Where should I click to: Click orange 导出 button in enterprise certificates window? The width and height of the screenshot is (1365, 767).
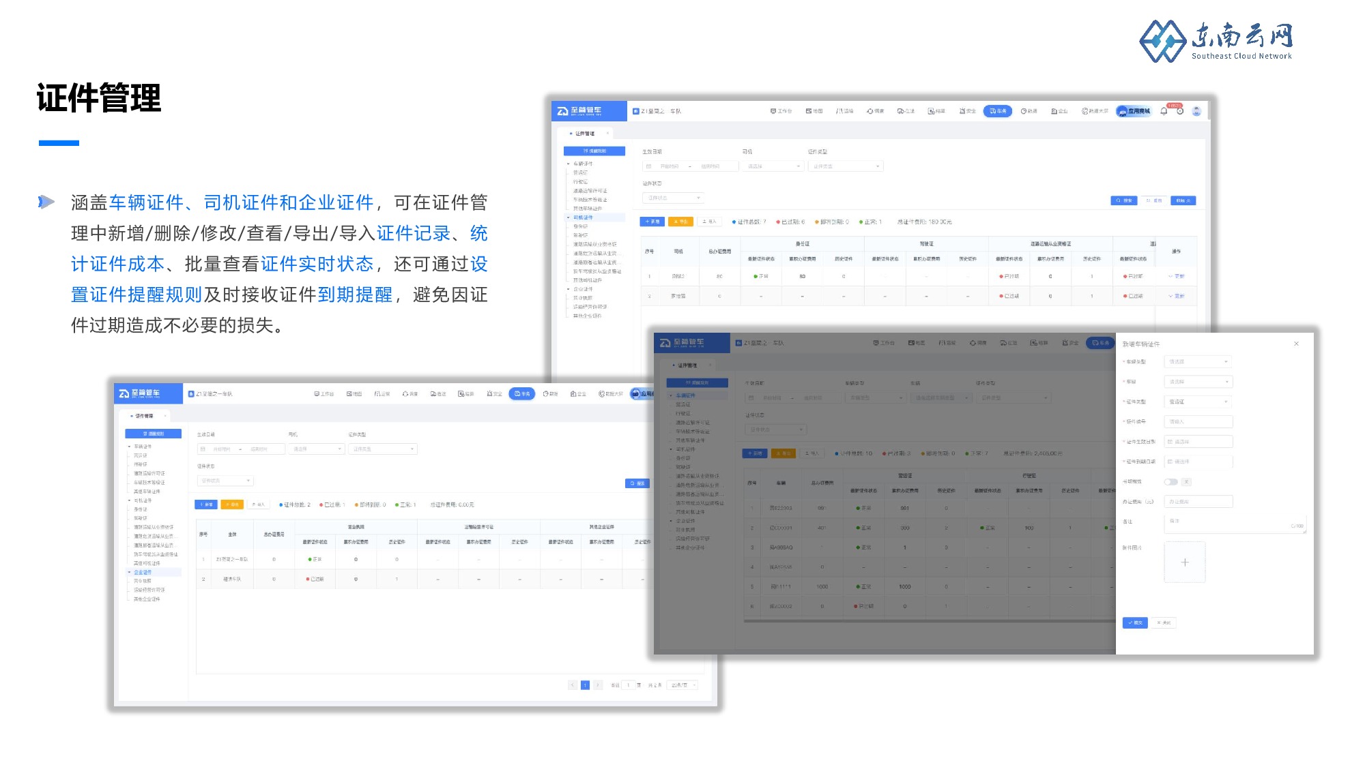point(232,505)
